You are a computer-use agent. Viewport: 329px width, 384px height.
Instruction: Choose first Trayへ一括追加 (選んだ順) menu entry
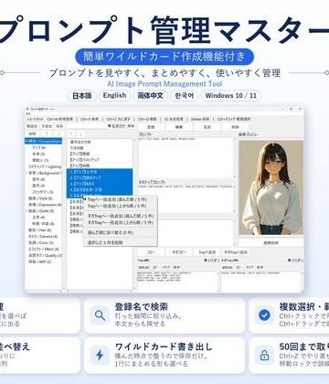pyautogui.click(x=121, y=199)
